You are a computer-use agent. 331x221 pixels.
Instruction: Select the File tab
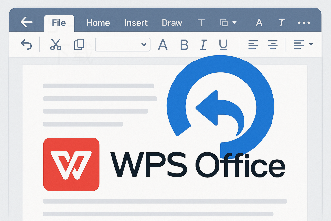point(59,23)
